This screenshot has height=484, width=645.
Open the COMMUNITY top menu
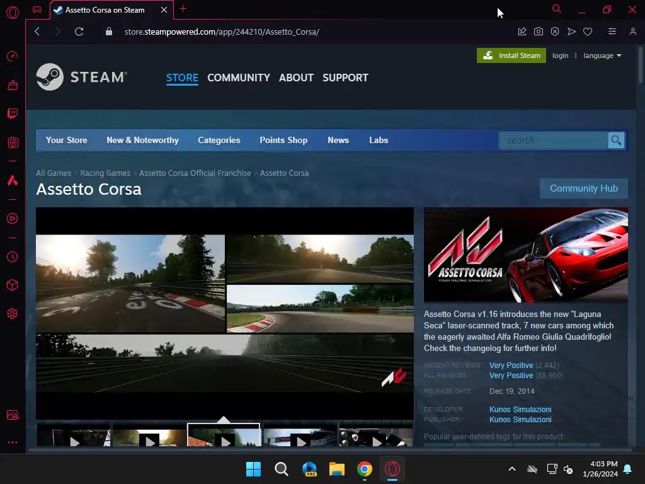pyautogui.click(x=239, y=78)
